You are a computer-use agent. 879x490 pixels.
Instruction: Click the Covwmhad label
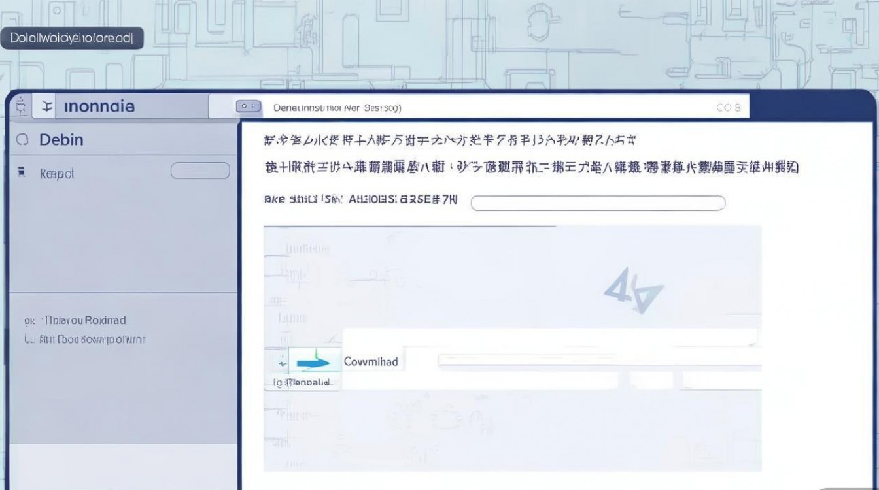pos(371,361)
